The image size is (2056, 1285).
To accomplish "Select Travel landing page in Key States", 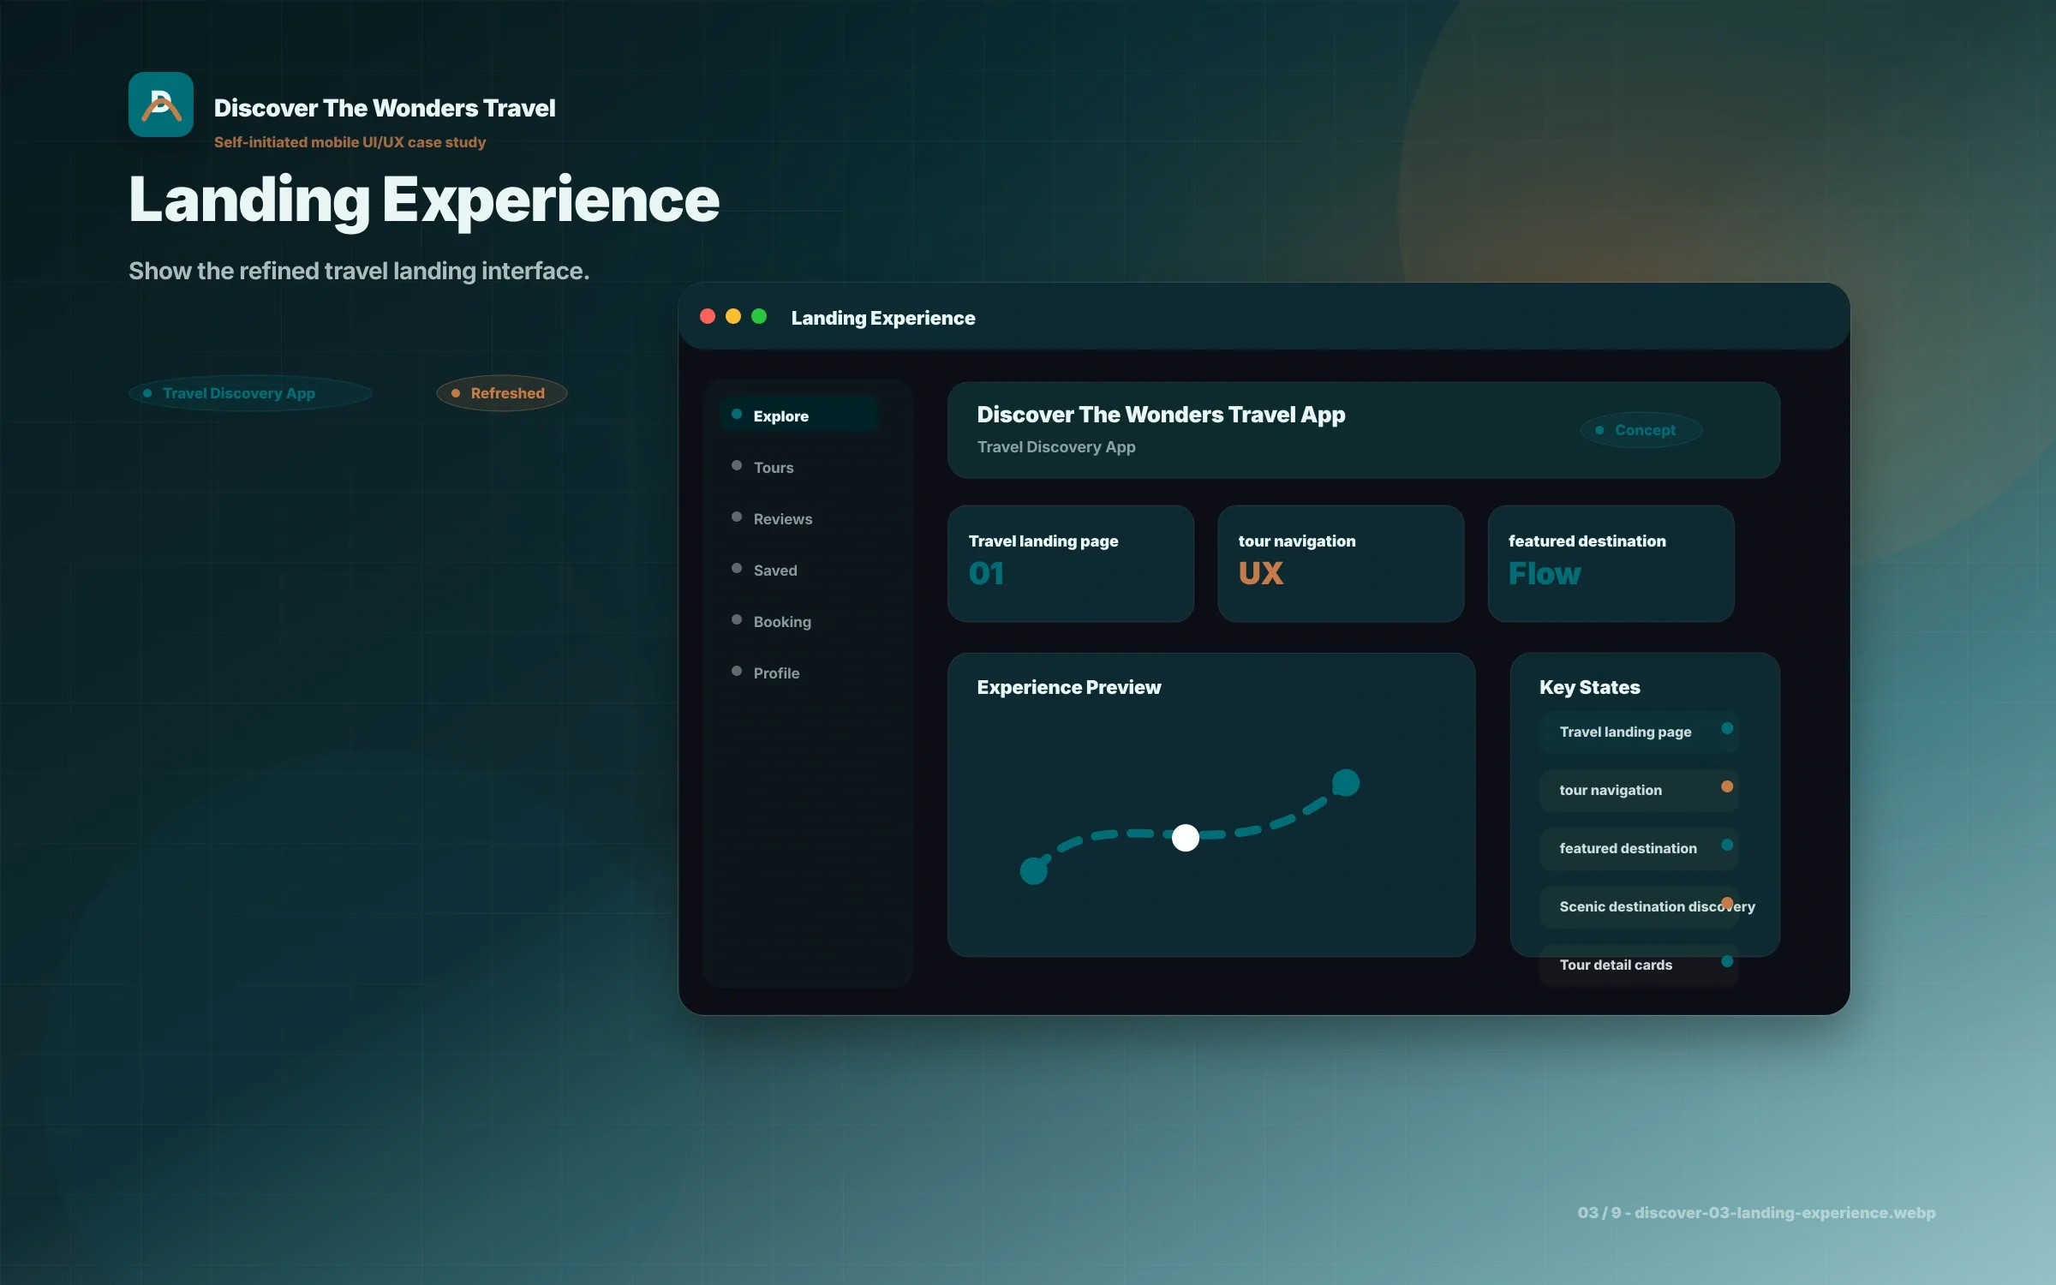I will [1639, 732].
